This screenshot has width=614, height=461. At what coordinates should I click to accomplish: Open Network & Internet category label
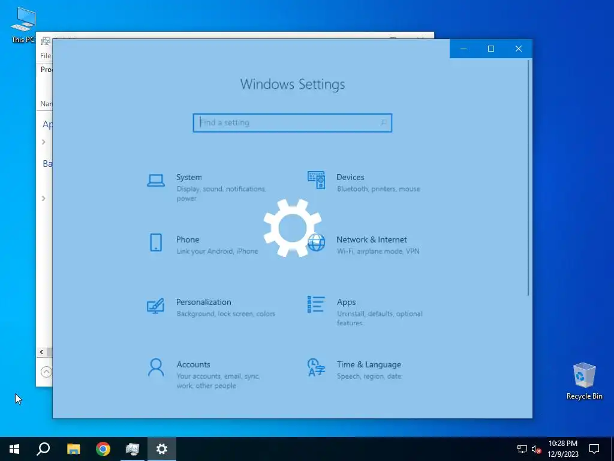click(x=371, y=240)
